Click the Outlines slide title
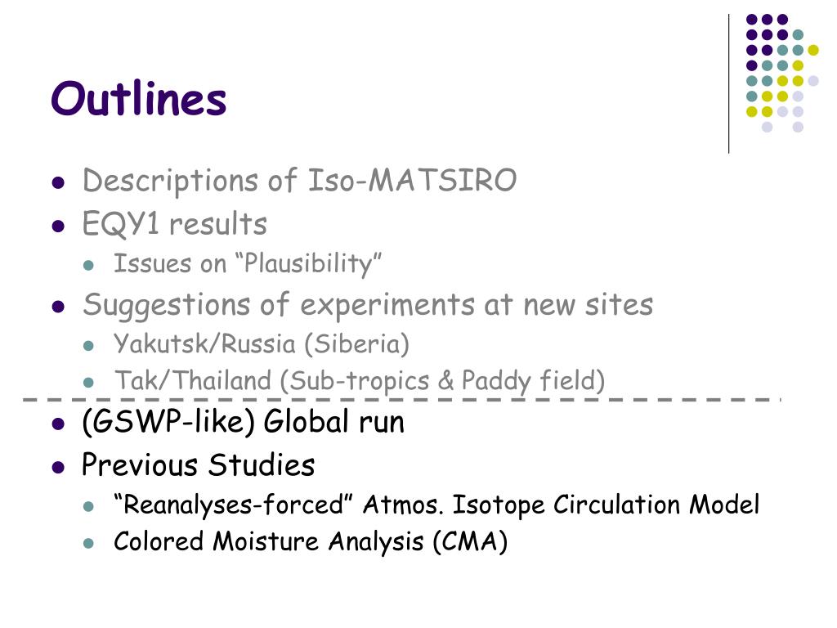837x628 pixels. 139,98
